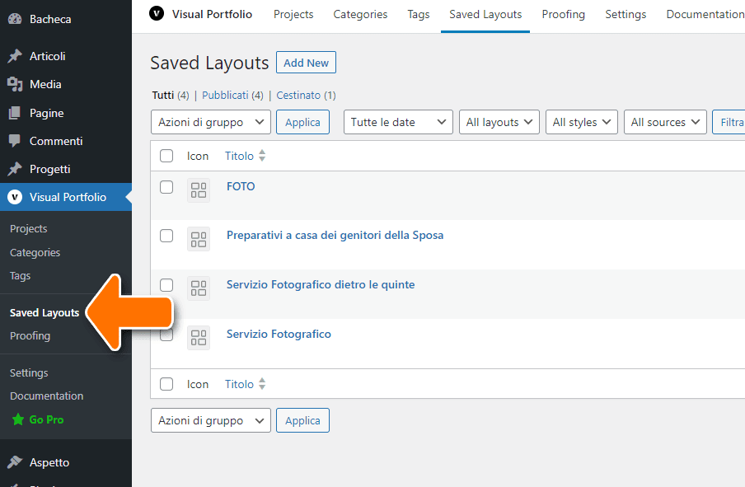Sort by the bottom Titolo column header
Image resolution: width=745 pixels, height=487 pixels.
point(239,384)
